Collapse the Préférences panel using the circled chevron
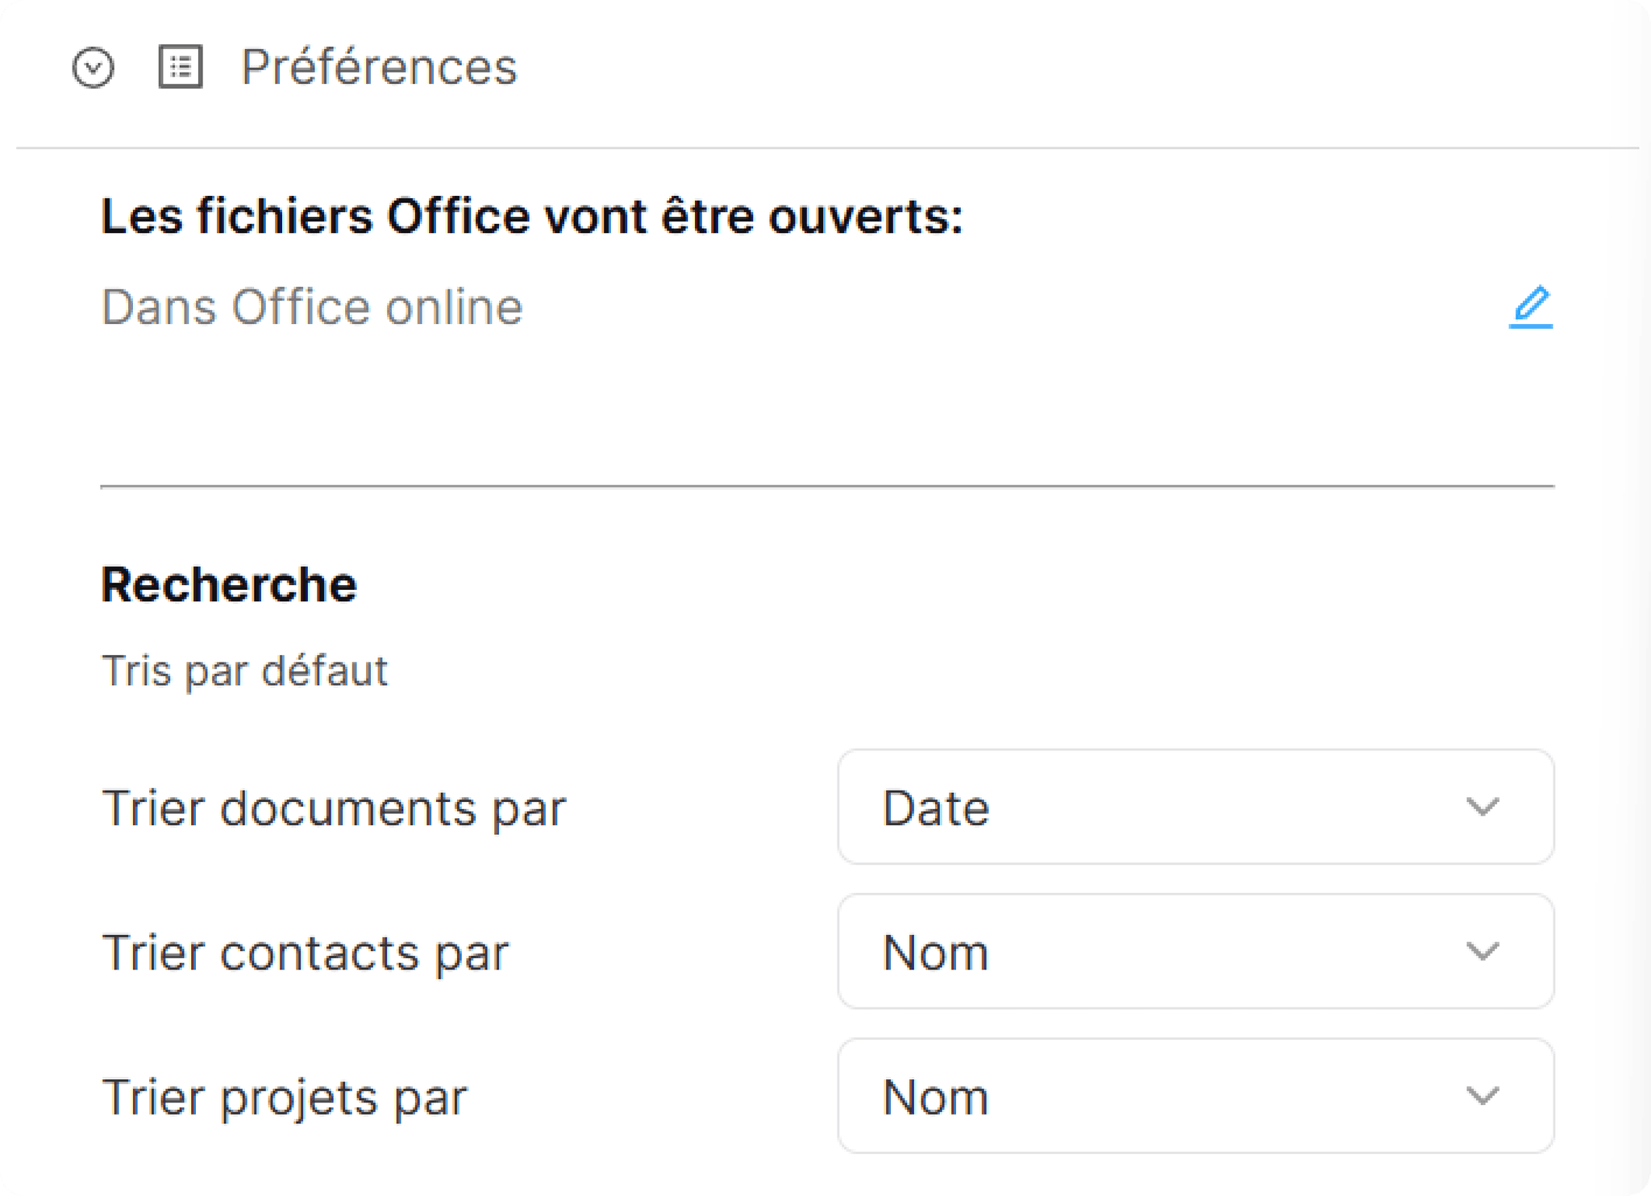 pos(94,68)
